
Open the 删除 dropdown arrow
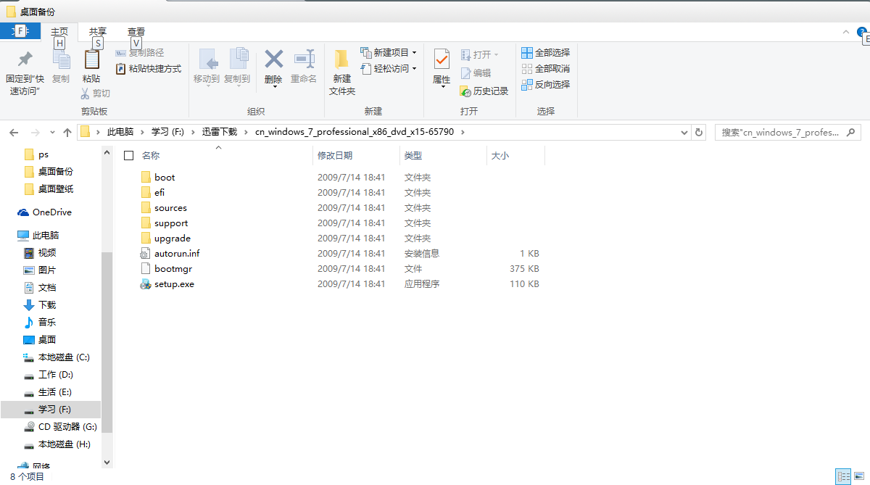coord(274,87)
